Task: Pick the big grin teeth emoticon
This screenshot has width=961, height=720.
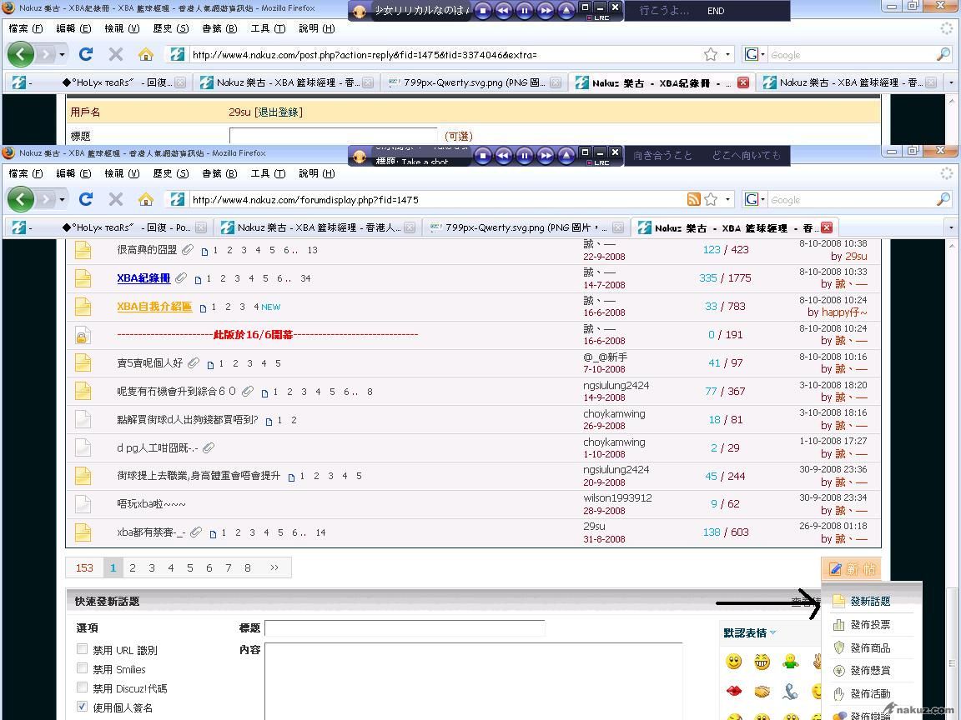Action: coord(762,662)
